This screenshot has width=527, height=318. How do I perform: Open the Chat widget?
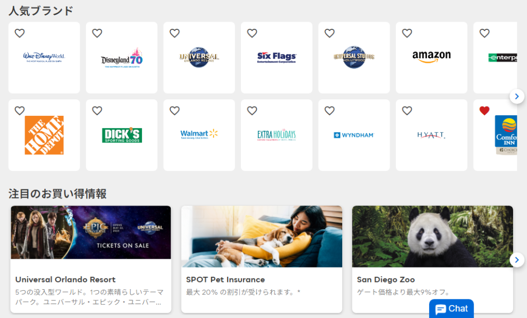451,309
